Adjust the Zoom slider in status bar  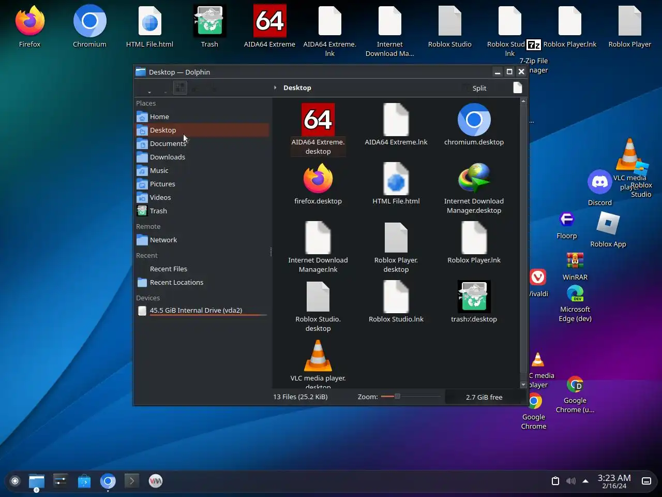(411, 397)
